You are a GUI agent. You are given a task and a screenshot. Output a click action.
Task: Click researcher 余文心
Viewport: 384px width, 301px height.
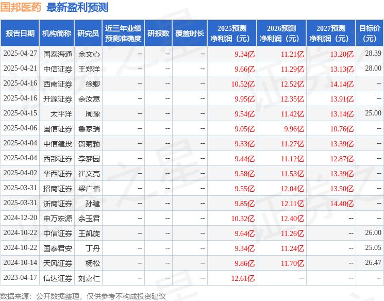coord(89,54)
